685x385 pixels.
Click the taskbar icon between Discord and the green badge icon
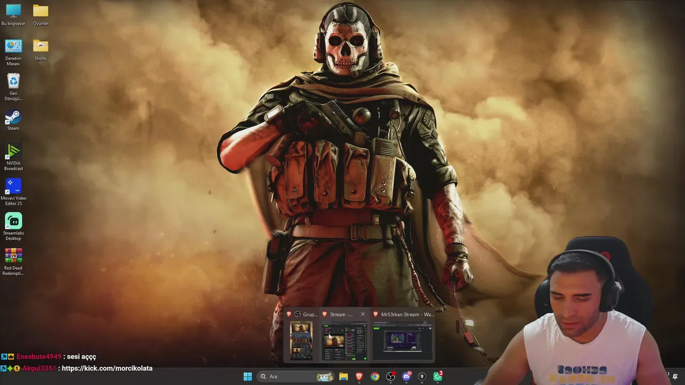point(422,376)
